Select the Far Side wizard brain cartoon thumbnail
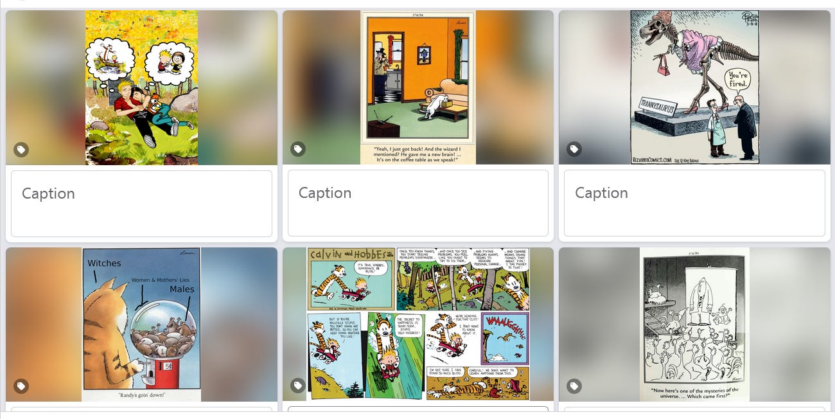The width and height of the screenshot is (835, 419). 418,87
